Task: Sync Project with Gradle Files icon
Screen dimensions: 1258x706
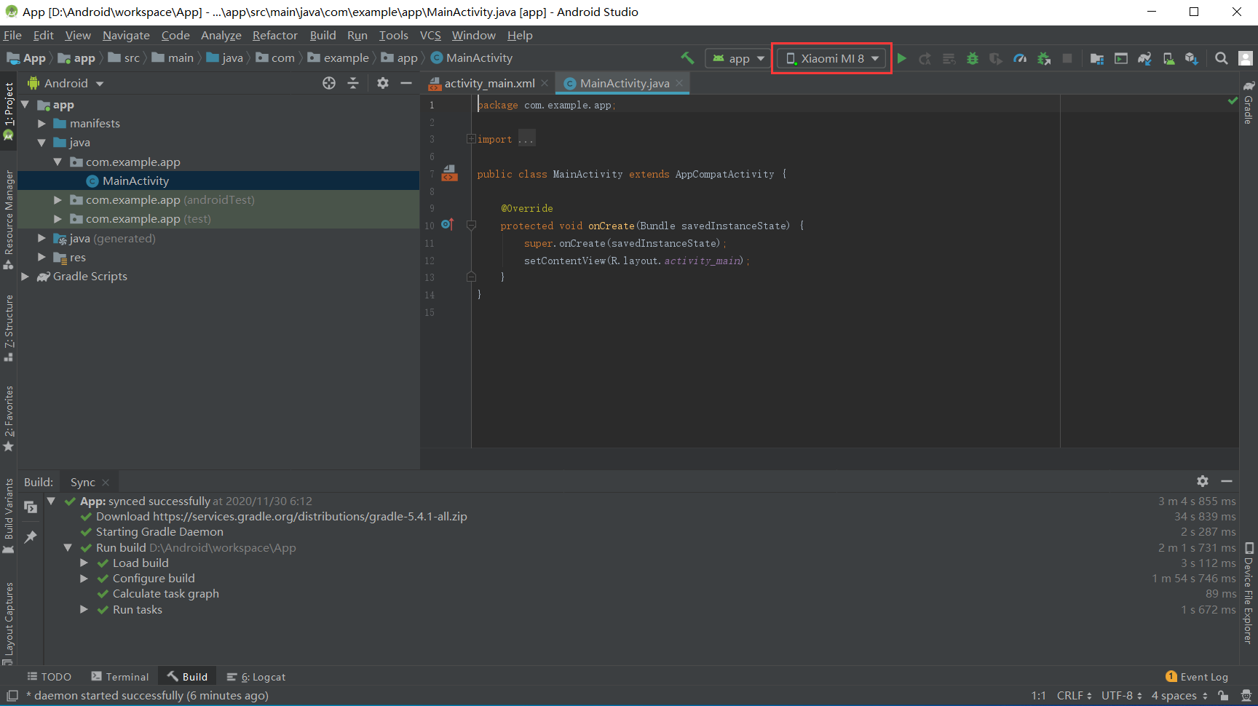Action: click(1144, 58)
